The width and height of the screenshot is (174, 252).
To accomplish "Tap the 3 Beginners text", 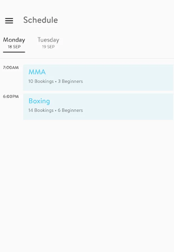I will pyautogui.click(x=70, y=81).
